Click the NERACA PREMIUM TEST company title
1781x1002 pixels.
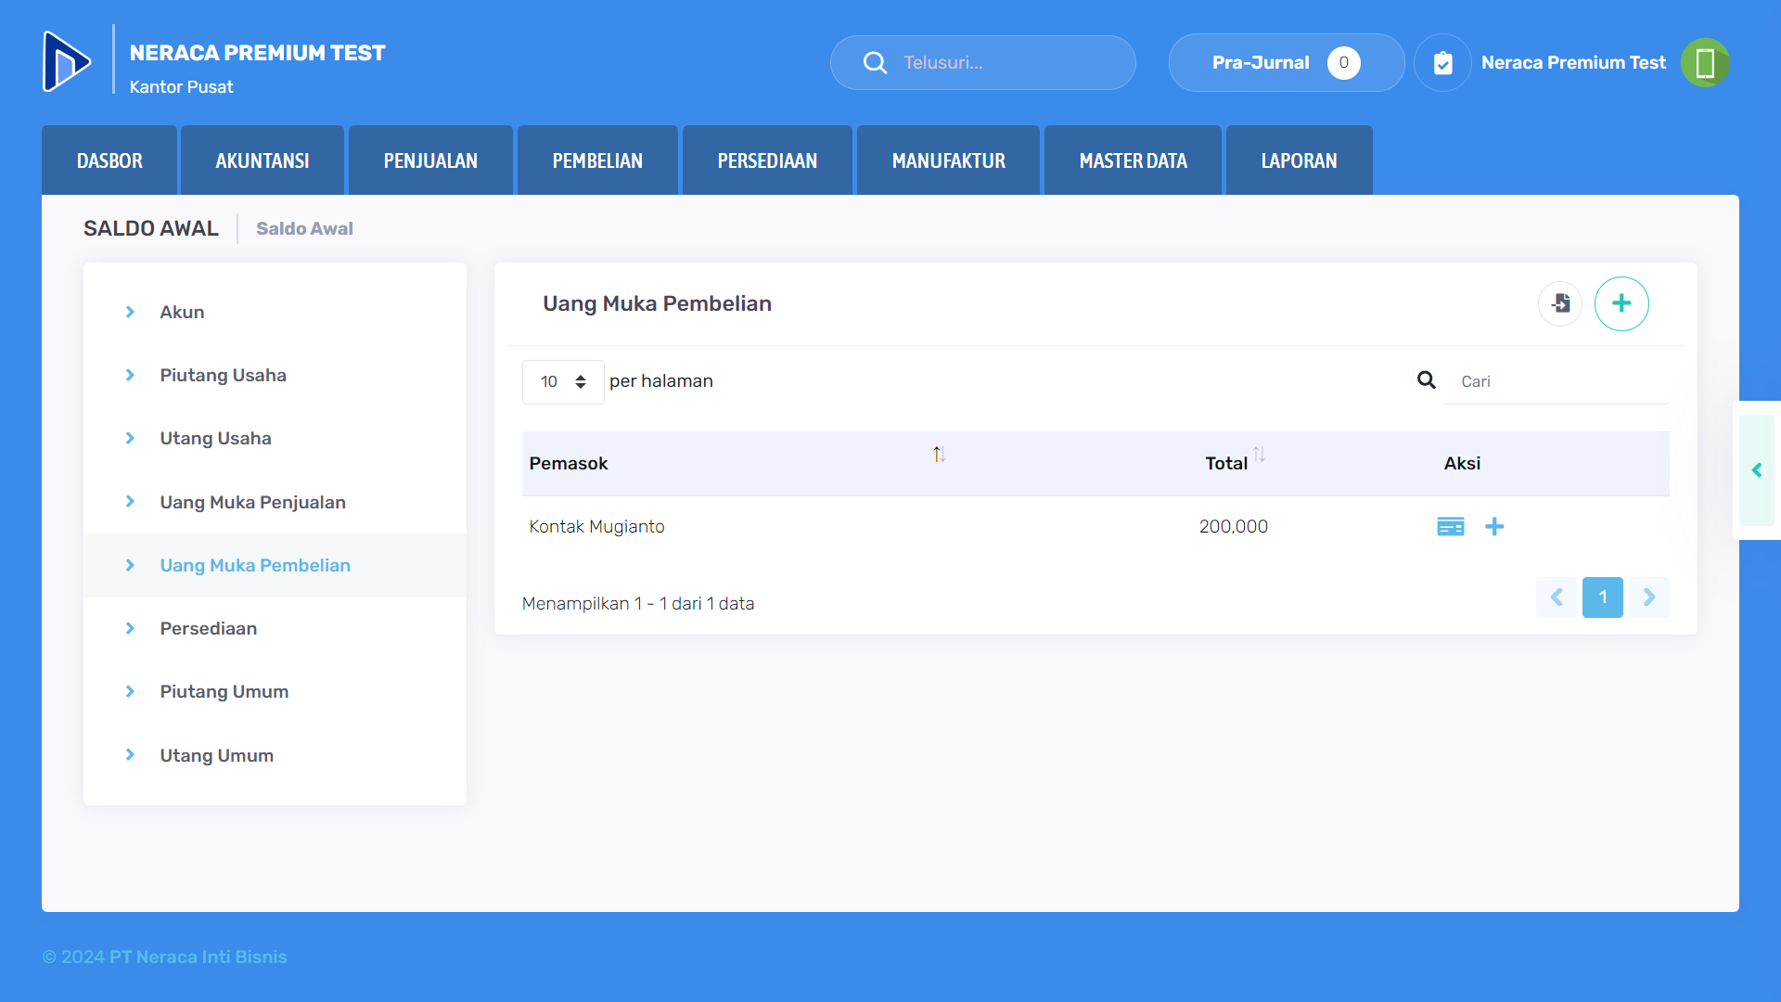(x=257, y=53)
